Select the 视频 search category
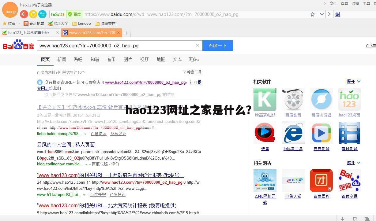Screen dimensions: 376x221 (144, 59)
